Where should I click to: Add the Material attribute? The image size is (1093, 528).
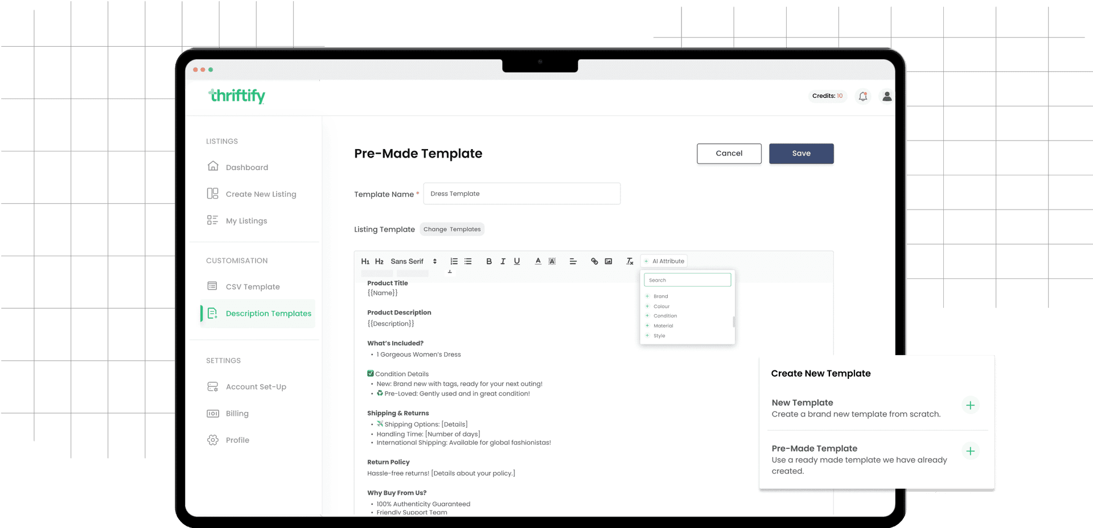(x=659, y=326)
